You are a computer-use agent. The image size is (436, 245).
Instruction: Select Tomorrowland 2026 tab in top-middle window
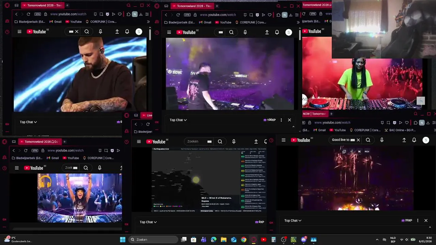pyautogui.click(x=192, y=6)
